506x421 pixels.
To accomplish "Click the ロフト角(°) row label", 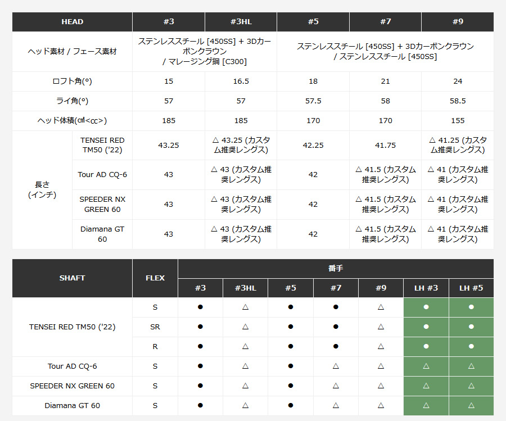I will [x=73, y=82].
